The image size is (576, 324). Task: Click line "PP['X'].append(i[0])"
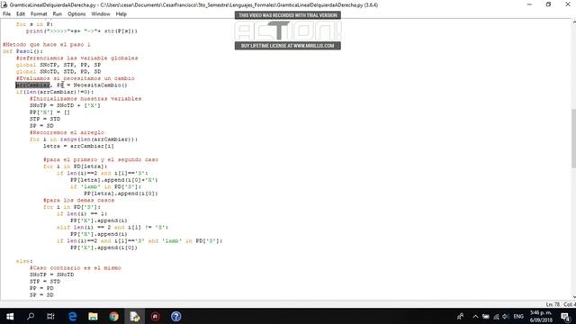click(103, 247)
